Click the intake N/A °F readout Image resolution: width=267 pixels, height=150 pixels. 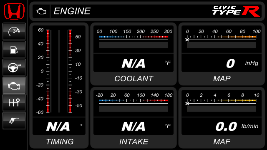click(133, 126)
